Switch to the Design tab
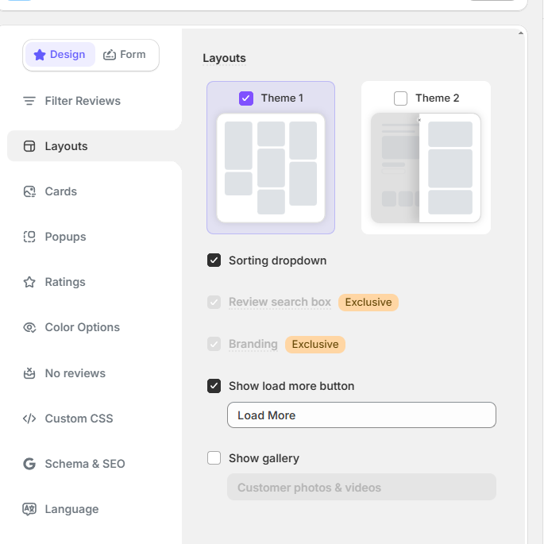Image resolution: width=544 pixels, height=544 pixels. click(60, 55)
